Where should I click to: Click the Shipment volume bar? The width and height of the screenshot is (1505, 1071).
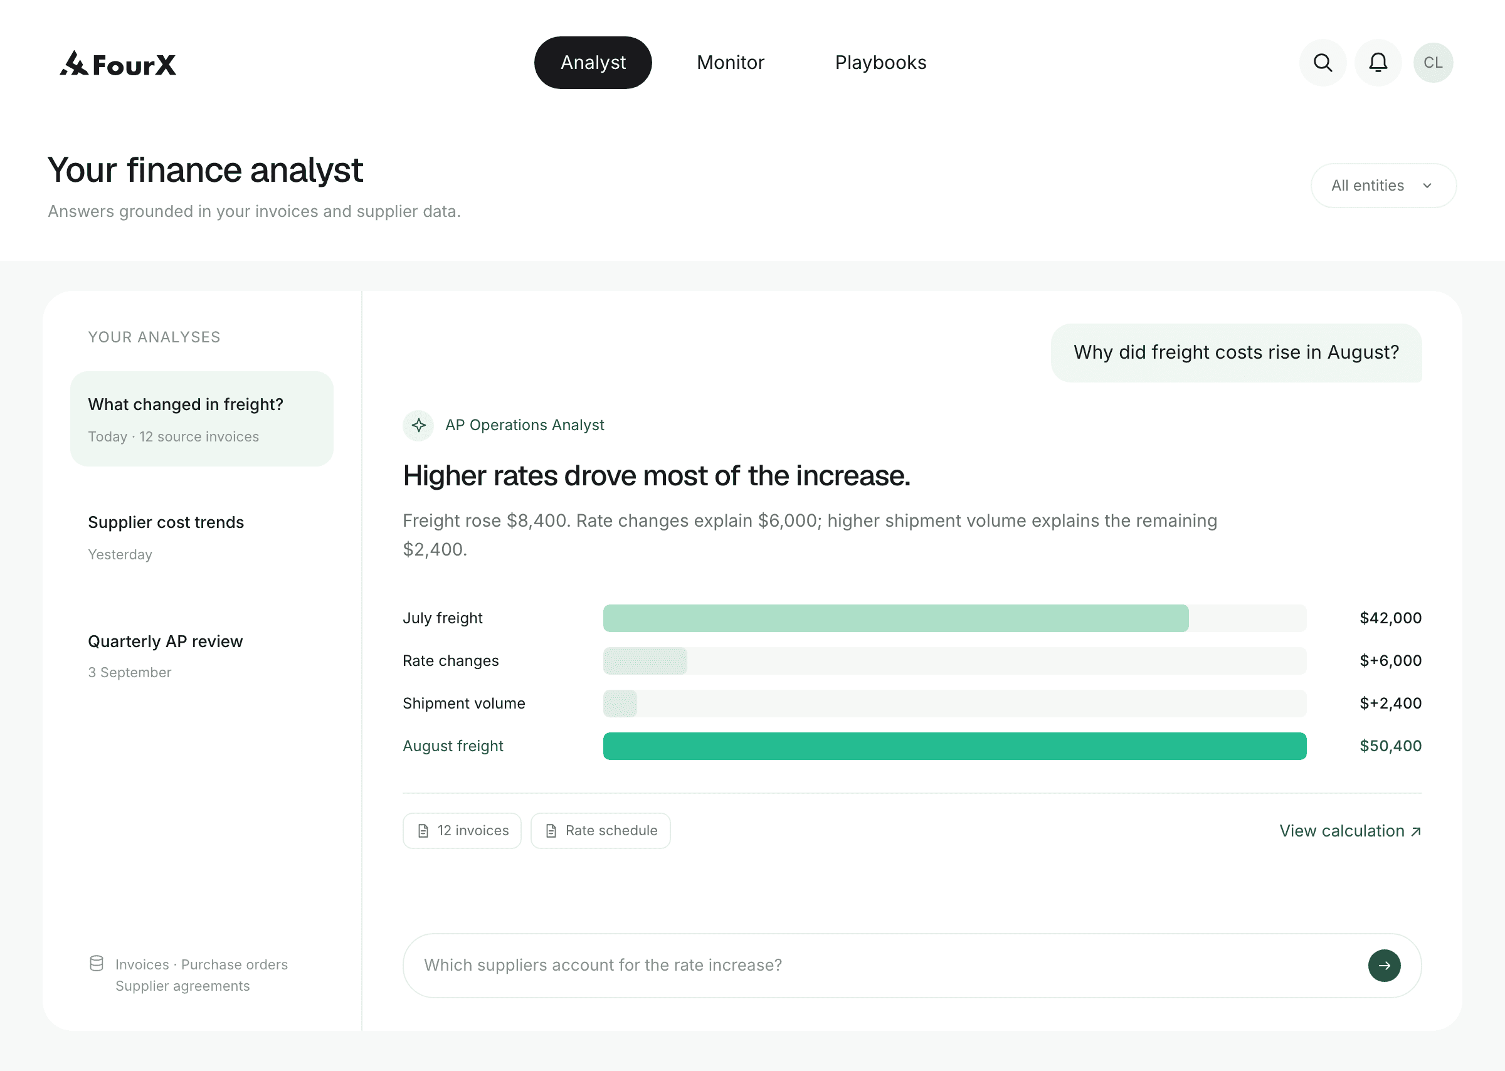(x=620, y=704)
